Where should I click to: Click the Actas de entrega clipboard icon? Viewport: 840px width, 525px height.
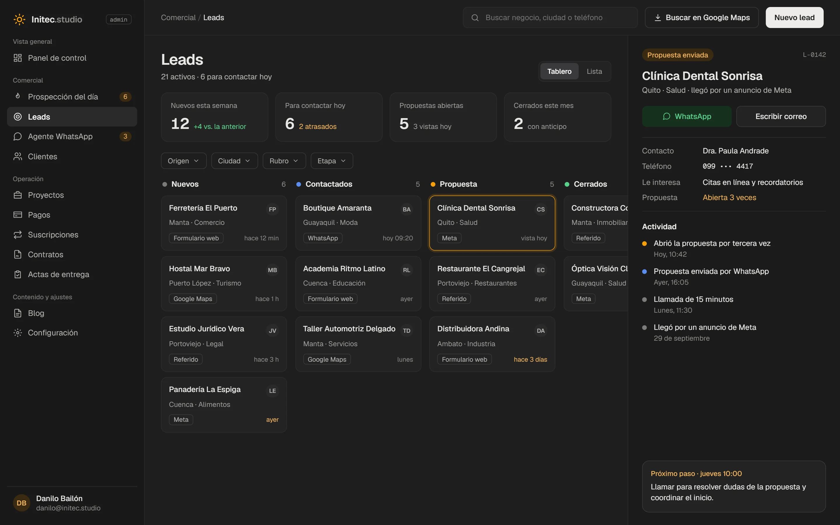[18, 274]
